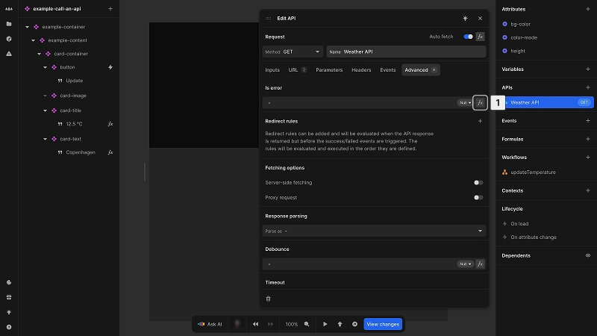
Task: Select the height attribute
Action: pyautogui.click(x=518, y=51)
